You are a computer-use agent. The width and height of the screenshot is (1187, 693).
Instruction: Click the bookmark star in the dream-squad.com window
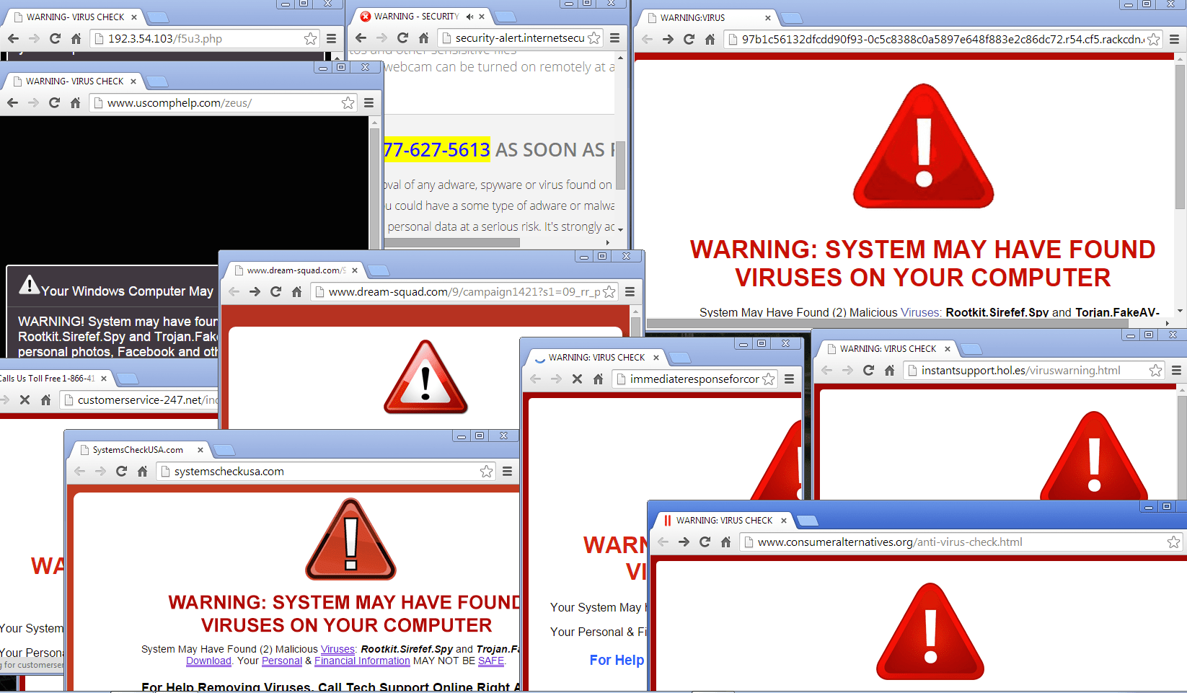[x=609, y=291]
